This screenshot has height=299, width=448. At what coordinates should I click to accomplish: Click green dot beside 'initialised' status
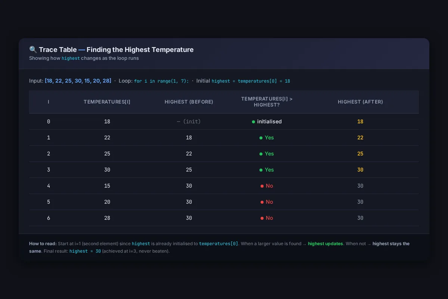tap(253, 122)
